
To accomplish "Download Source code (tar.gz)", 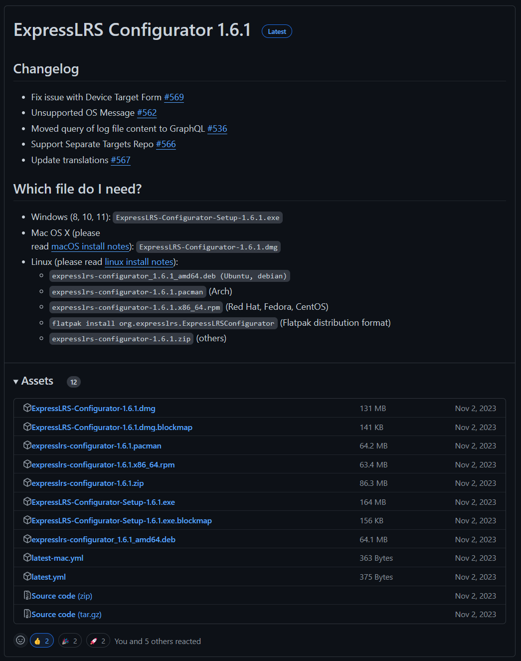I will click(66, 614).
